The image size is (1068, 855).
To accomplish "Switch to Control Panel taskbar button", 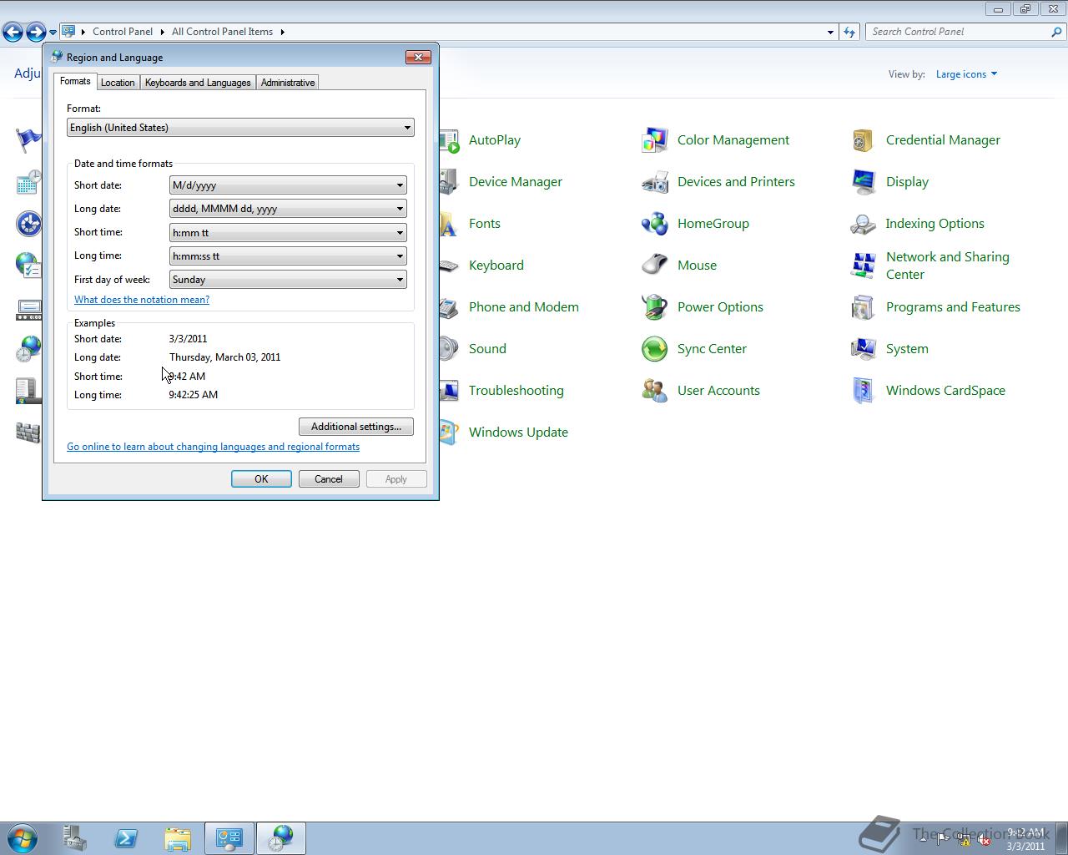I will [229, 838].
